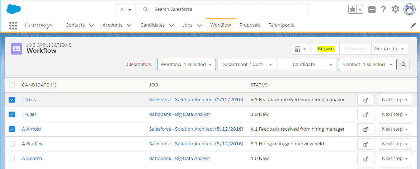This screenshot has width=420, height=169.
Task: Click the Salesforce cloud logo
Action: click(x=14, y=9)
